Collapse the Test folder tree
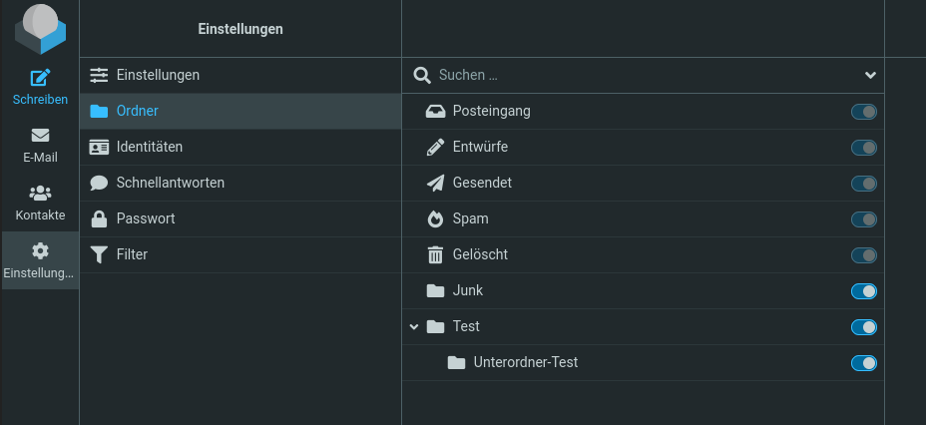Image resolution: width=926 pixels, height=425 pixels. pos(414,326)
